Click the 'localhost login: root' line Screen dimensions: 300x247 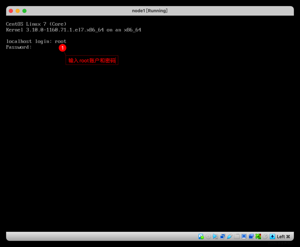click(36, 41)
